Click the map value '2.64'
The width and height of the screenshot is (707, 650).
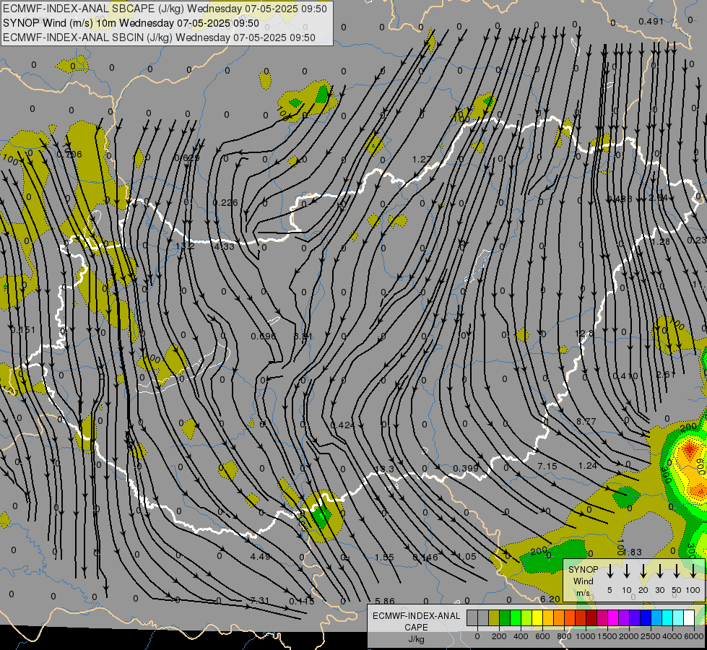658,198
